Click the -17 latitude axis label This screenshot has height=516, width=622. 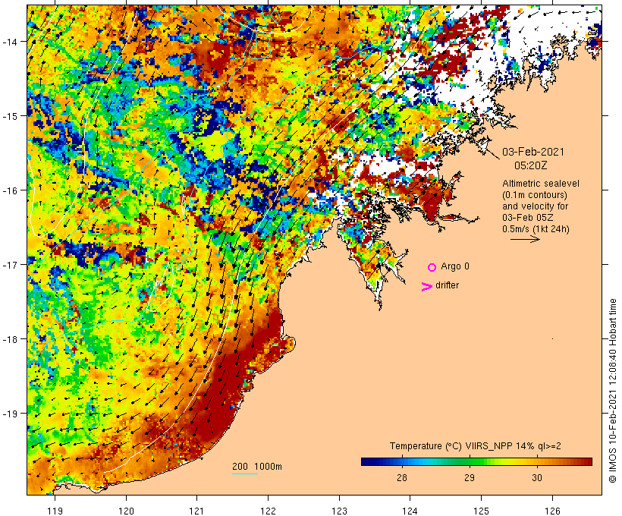9,264
